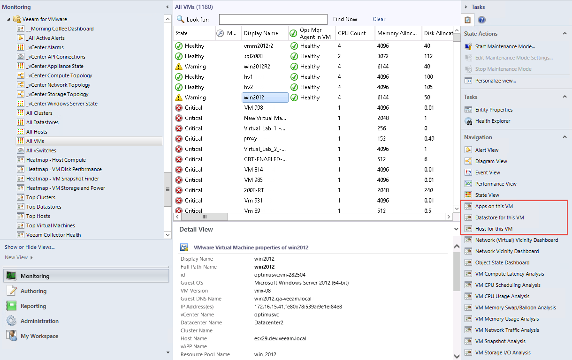The width and height of the screenshot is (572, 360).
Task: Click the Health Explorer icon
Action: [x=468, y=121]
